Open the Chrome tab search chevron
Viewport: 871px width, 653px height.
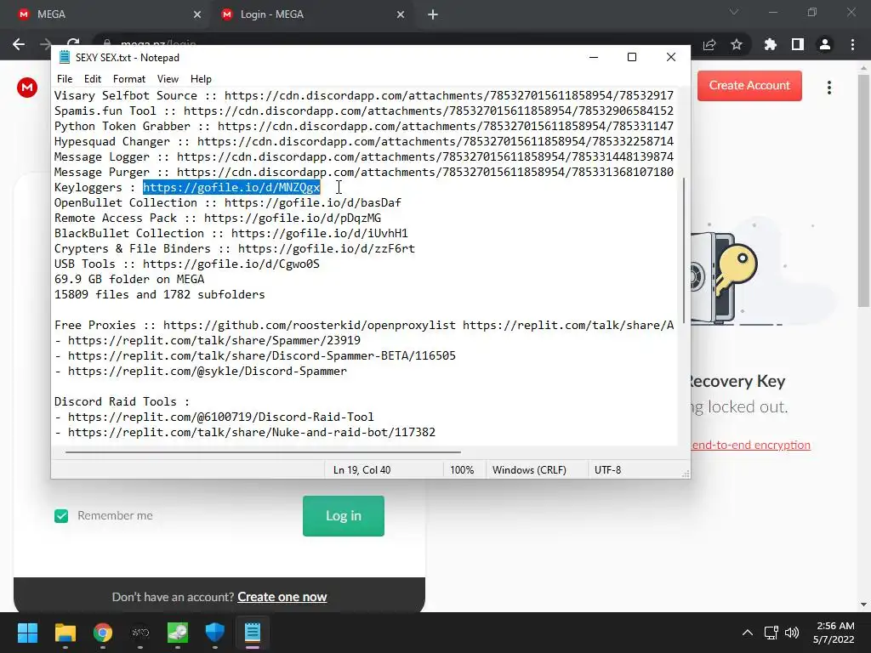pyautogui.click(x=734, y=12)
